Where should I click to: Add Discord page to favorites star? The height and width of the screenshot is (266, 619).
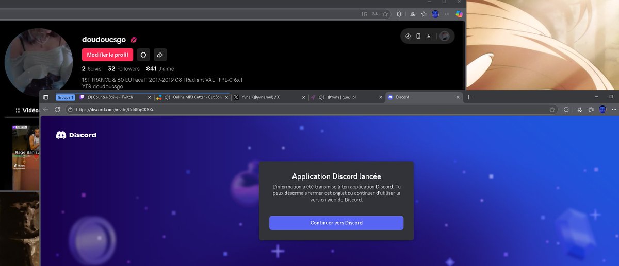point(552,109)
